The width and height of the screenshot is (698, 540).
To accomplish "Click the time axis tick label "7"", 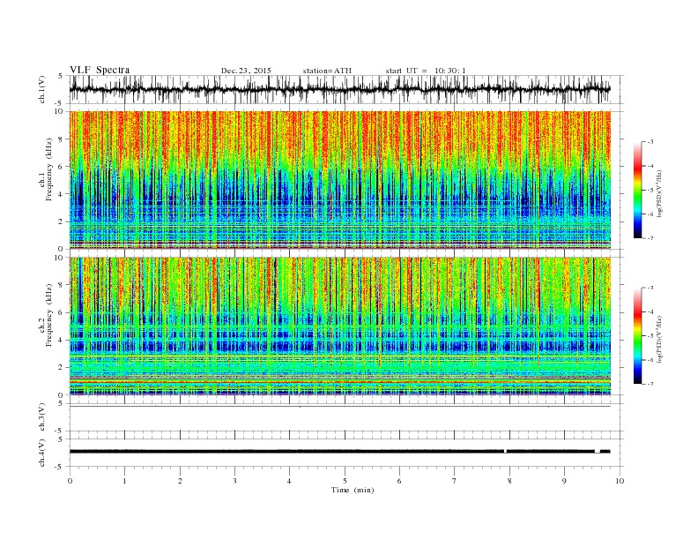I will tap(455, 481).
